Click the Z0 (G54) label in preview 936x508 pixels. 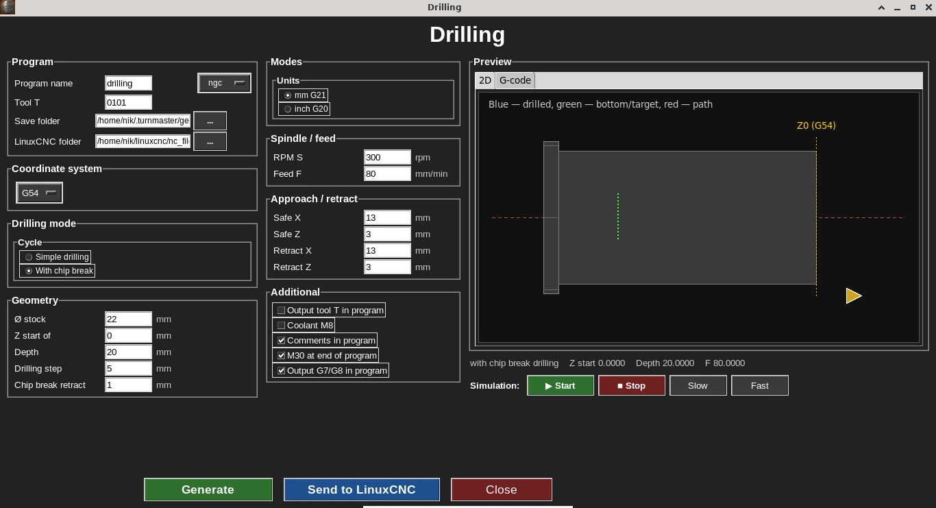pos(816,125)
